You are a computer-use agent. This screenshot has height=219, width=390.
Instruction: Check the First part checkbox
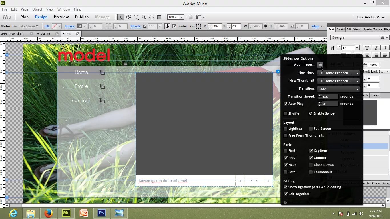click(286, 151)
